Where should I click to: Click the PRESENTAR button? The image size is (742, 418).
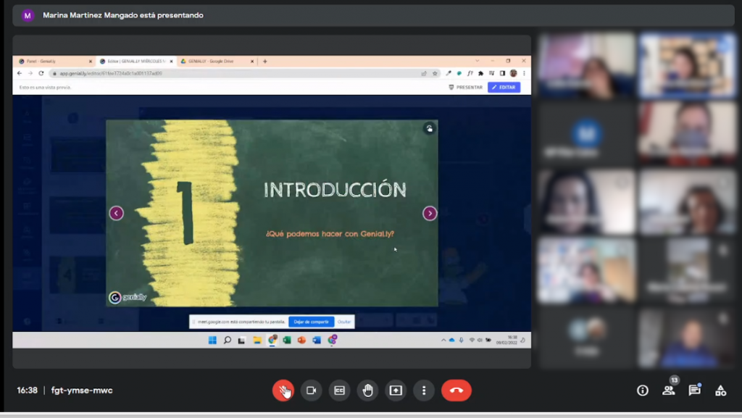pos(466,88)
